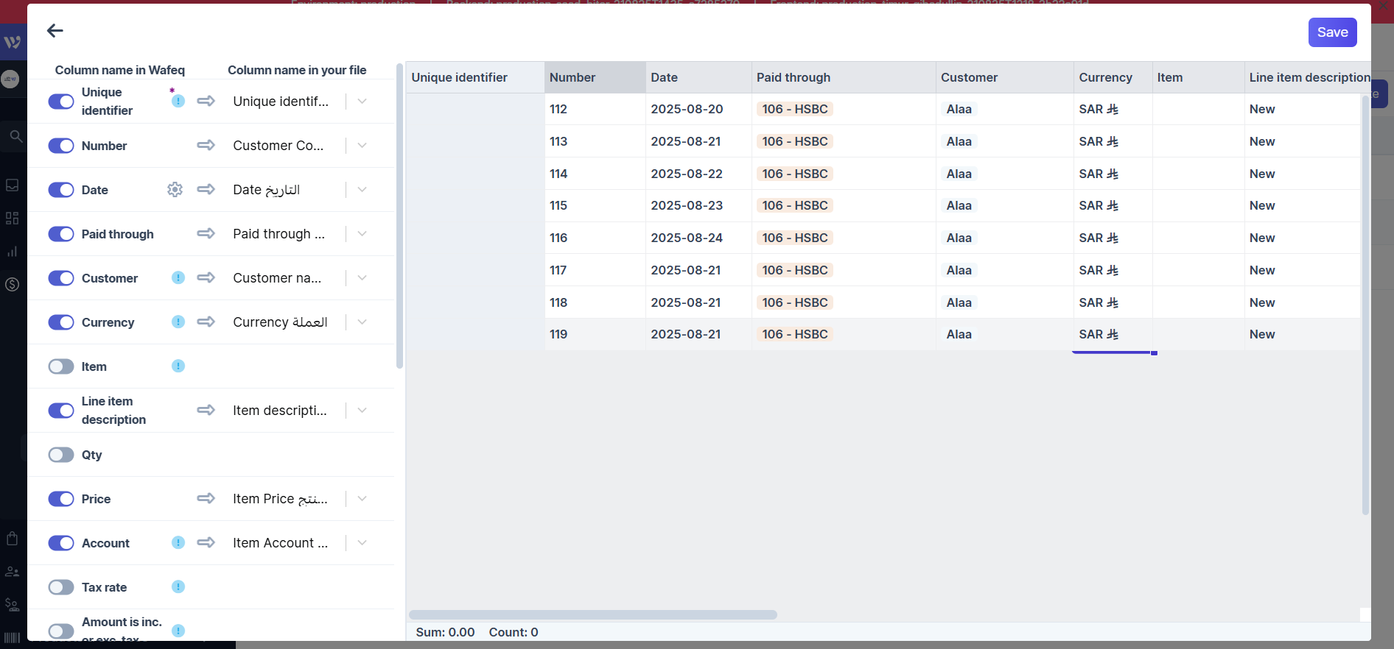
Task: Click the Save button
Action: tap(1332, 32)
